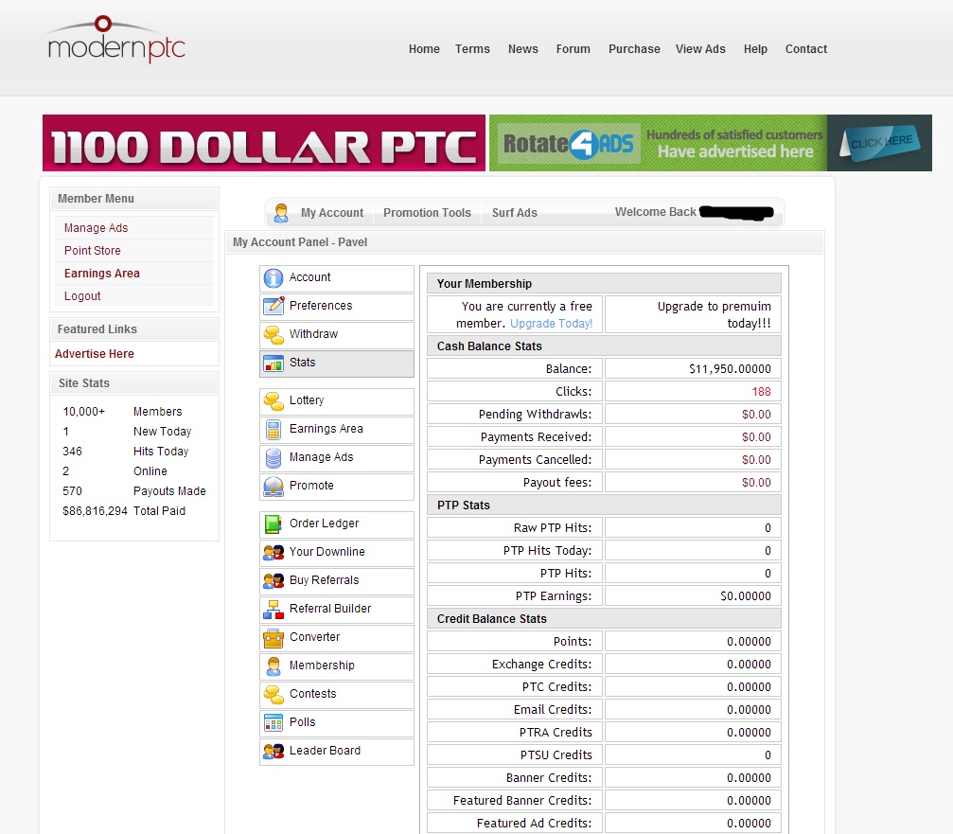Click Manage Ads in Member Menu
Screen dimensions: 953x834
(96, 228)
